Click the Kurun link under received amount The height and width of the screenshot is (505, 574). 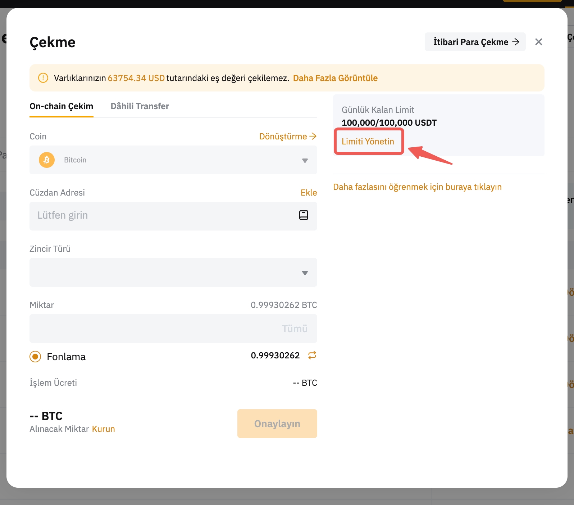[104, 429]
